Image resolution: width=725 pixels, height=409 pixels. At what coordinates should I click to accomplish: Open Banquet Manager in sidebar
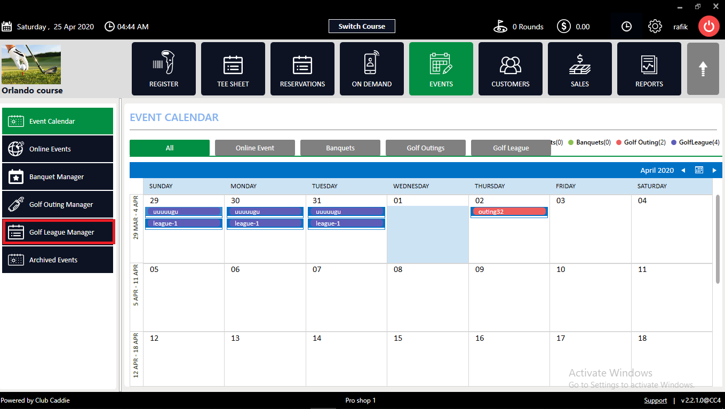click(x=58, y=177)
